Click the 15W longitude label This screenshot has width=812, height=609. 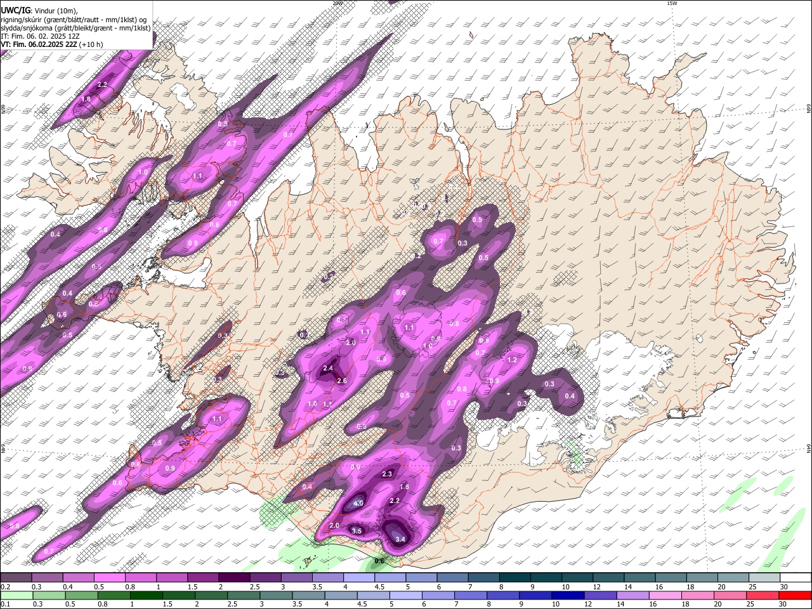672,3
